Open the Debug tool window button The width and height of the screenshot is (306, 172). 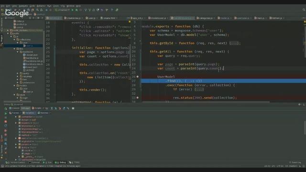[60, 162]
